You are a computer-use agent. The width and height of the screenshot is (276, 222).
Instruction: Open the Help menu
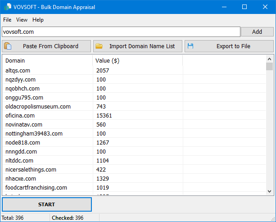pyautogui.click(x=38, y=20)
